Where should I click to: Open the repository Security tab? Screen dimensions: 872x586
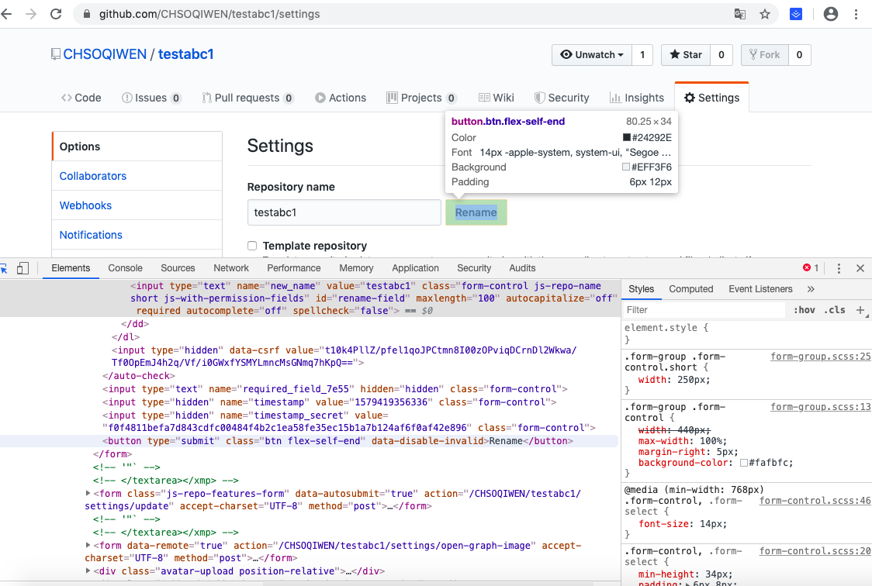[x=562, y=98]
